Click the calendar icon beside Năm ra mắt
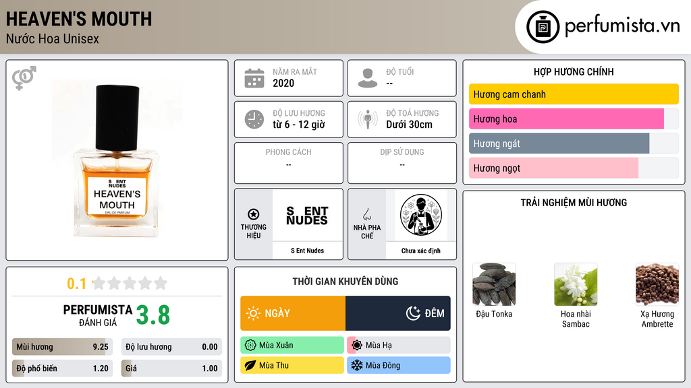 pos(254,78)
